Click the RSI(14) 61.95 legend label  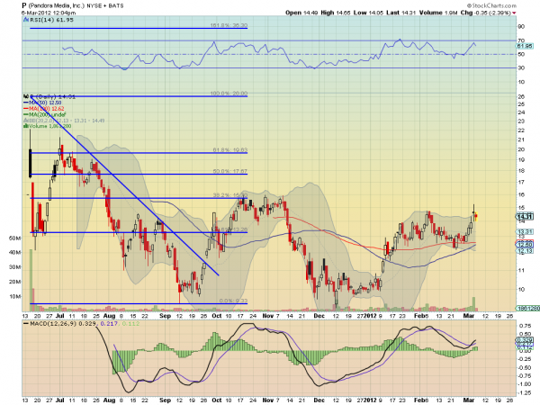click(49, 20)
